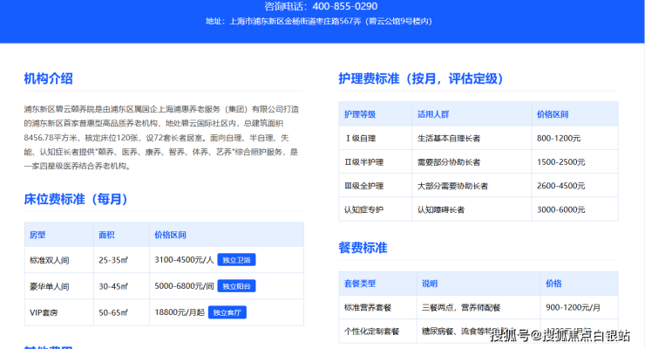The height and width of the screenshot is (349, 645).
Task: Click the 3100-4500元/人 price
Action: click(x=184, y=260)
